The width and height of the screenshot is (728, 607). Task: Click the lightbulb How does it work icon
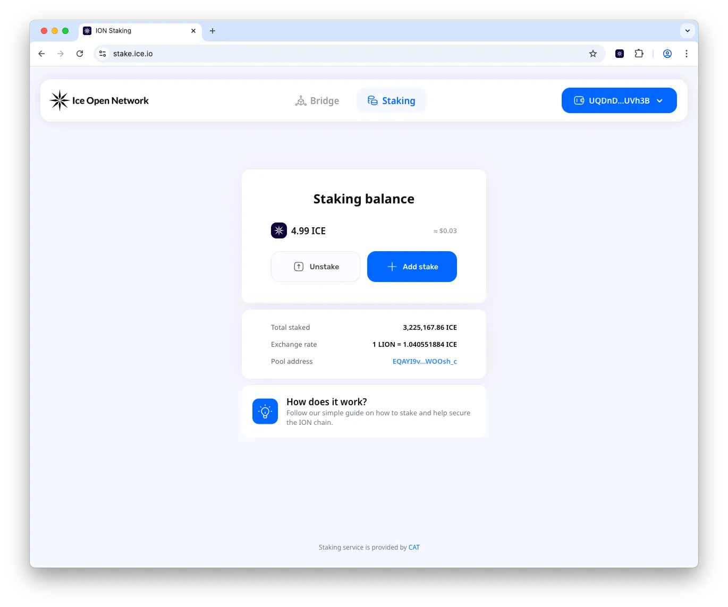[265, 412]
